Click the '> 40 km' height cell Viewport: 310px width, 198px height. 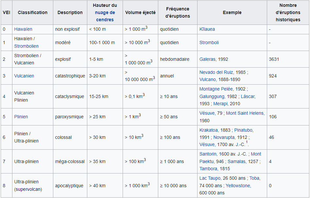(x=105, y=186)
